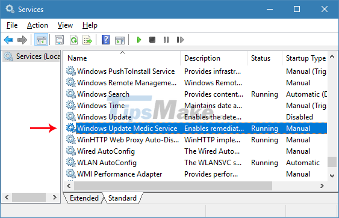
Task: Open the Help menu
Action: 90,25
